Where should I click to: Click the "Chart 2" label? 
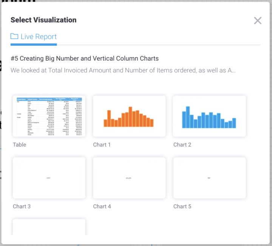tap(182, 145)
